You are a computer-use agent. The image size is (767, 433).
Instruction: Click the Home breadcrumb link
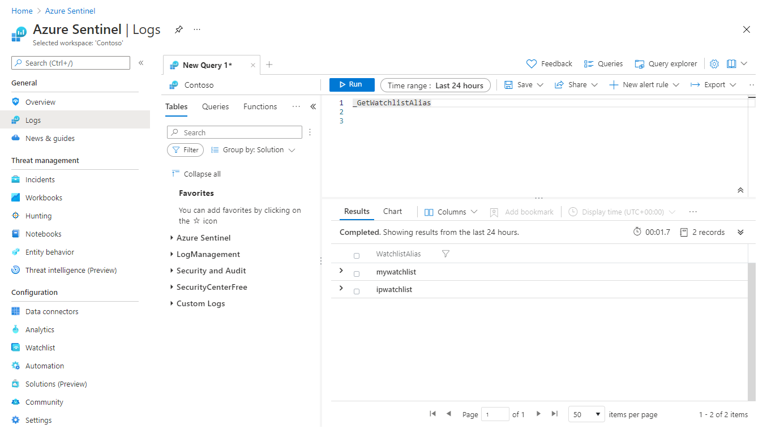click(x=22, y=11)
